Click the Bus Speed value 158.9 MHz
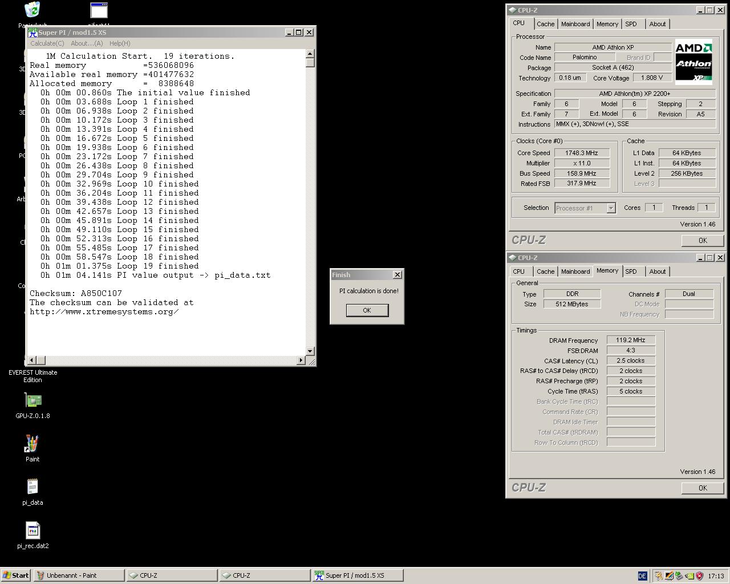730x584 pixels. click(x=582, y=173)
